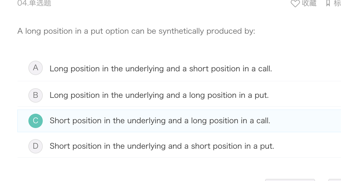Screen dimensions: 341x181
Task: Click the blank area in option A's row
Action: tap(306, 69)
